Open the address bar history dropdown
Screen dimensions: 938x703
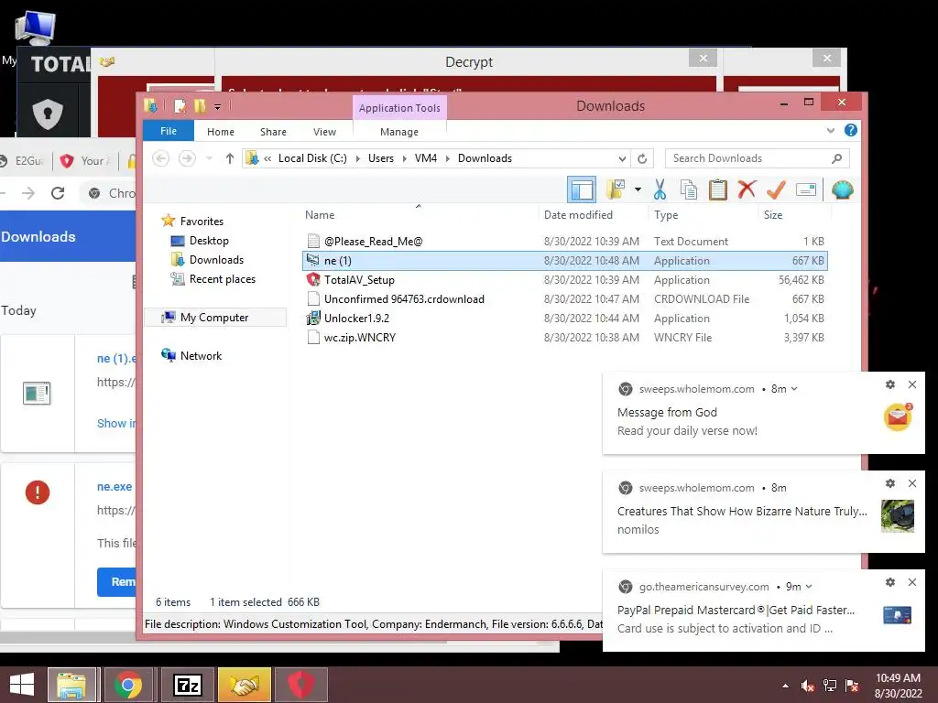tap(622, 158)
